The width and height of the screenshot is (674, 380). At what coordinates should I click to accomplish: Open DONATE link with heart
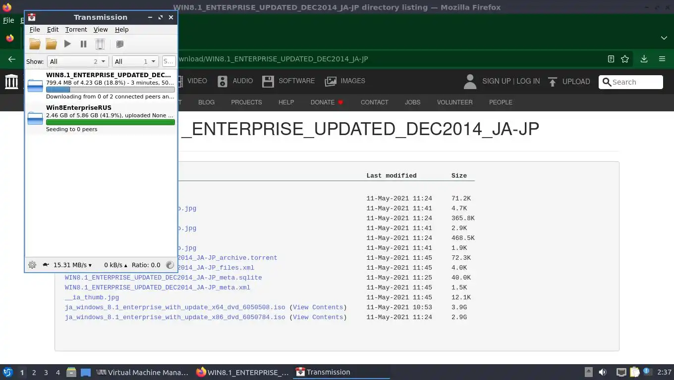327,102
